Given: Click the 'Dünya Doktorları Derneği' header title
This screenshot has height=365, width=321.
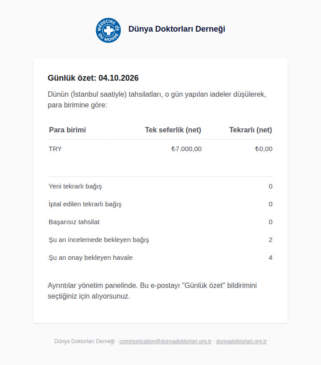Looking at the screenshot, I should pyautogui.click(x=177, y=29).
